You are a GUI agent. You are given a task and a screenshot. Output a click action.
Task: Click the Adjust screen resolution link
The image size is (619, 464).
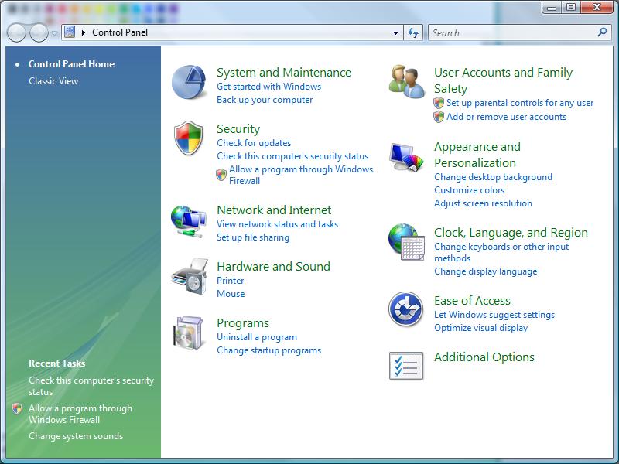pyautogui.click(x=483, y=203)
